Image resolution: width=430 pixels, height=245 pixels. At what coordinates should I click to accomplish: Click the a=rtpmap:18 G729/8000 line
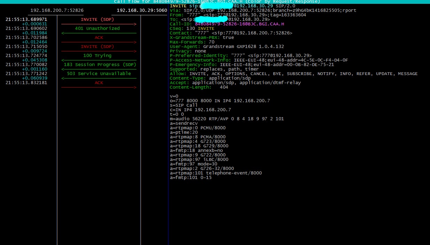pos(199,146)
